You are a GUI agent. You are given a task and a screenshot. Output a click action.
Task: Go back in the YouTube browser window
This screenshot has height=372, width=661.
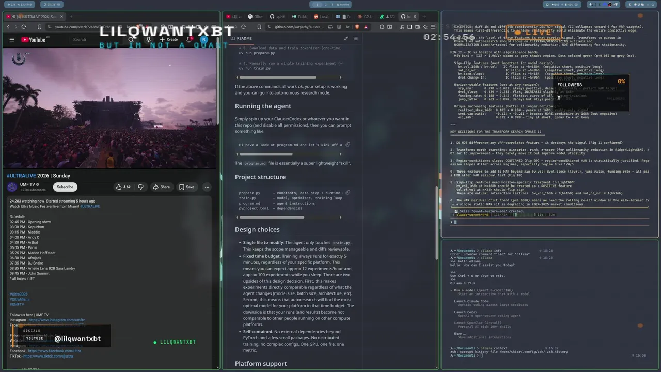pyautogui.click(x=8, y=27)
